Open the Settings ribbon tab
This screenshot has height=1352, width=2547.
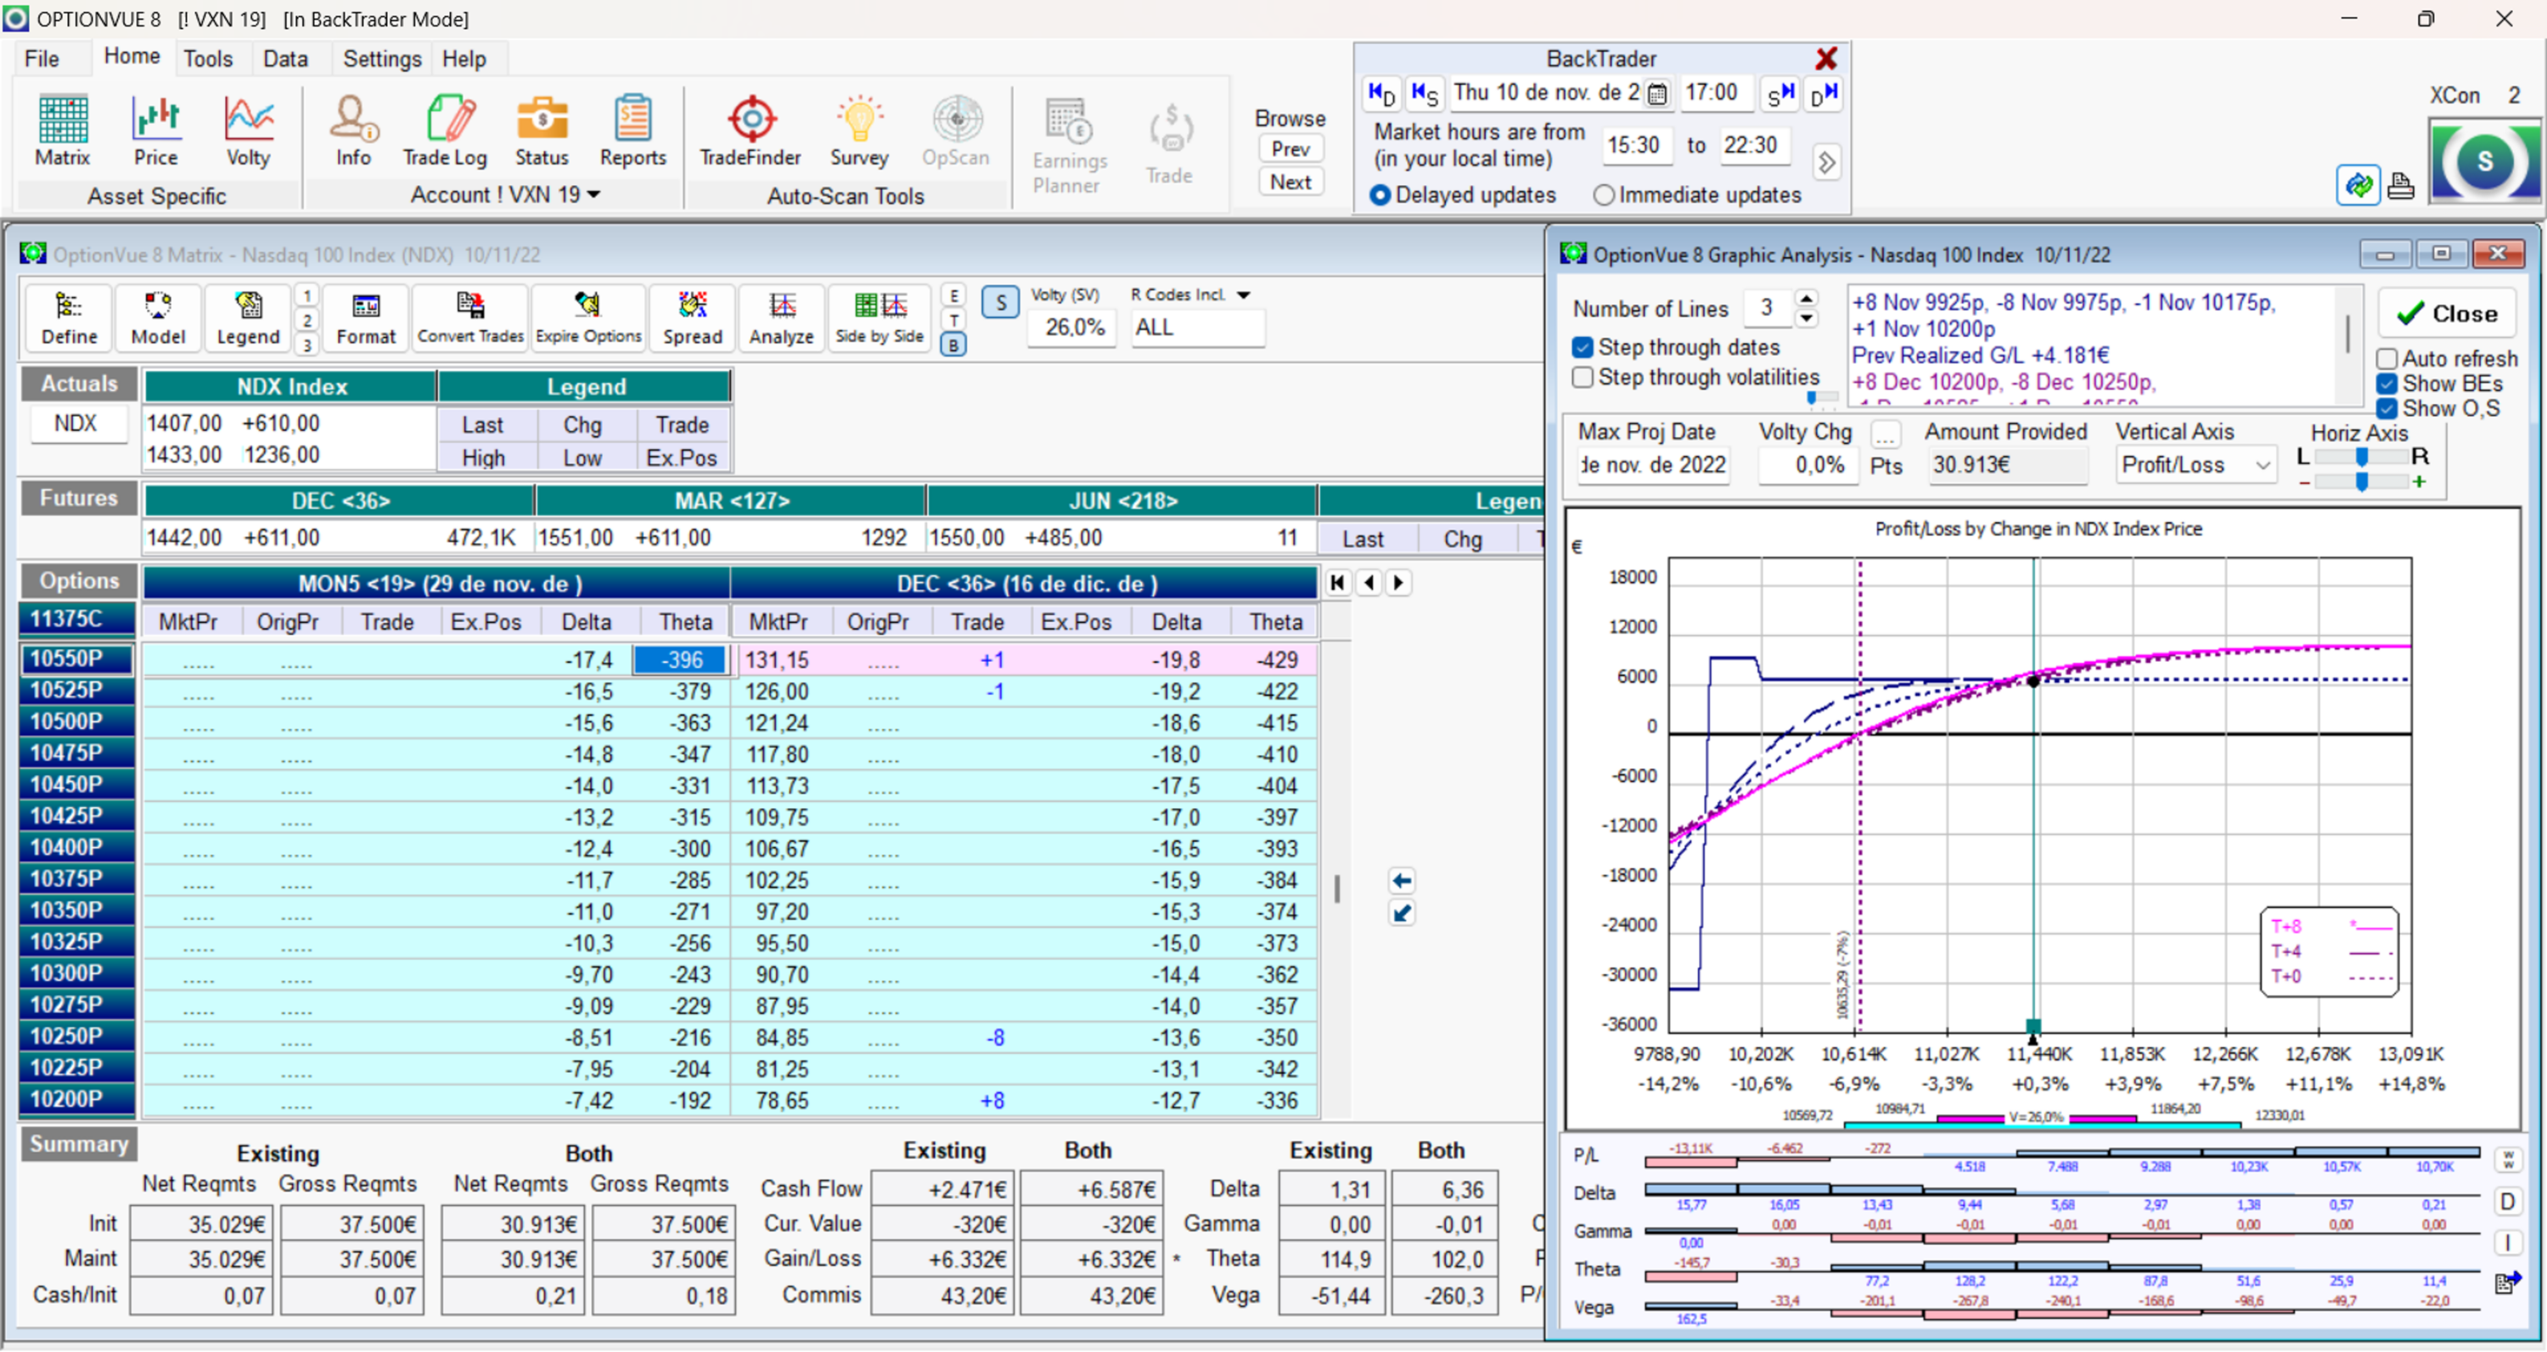tap(382, 59)
